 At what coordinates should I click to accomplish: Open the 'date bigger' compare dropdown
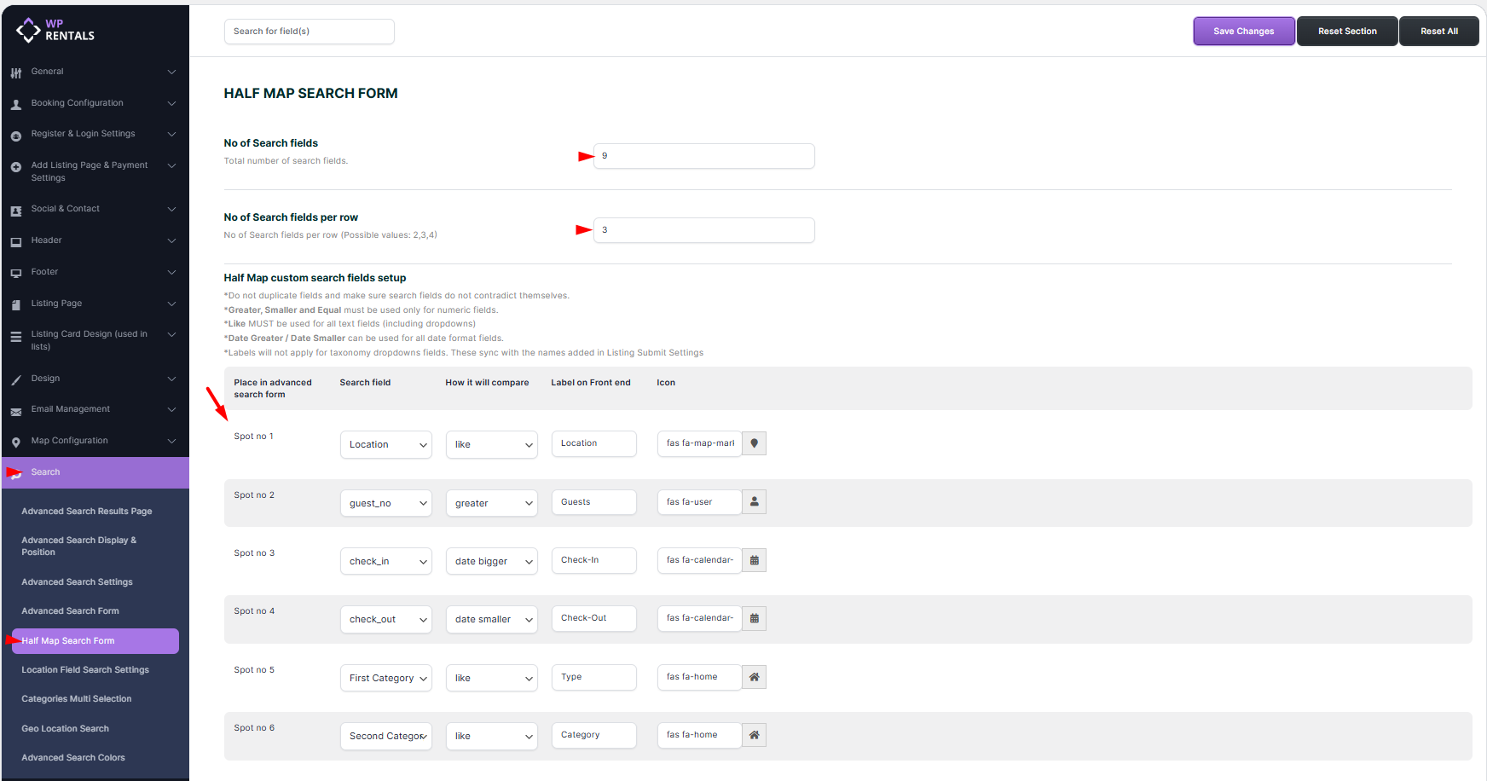[x=492, y=561]
